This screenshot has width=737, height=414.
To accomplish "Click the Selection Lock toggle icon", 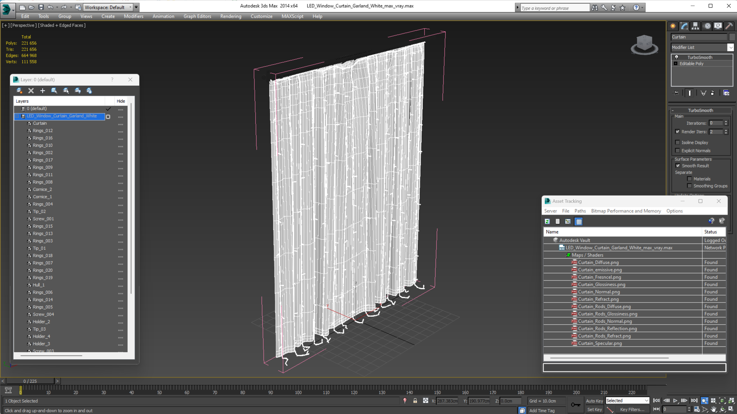I will [415, 401].
